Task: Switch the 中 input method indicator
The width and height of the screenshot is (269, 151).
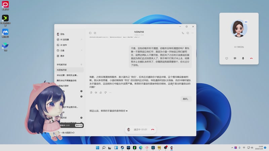Action: point(244,148)
